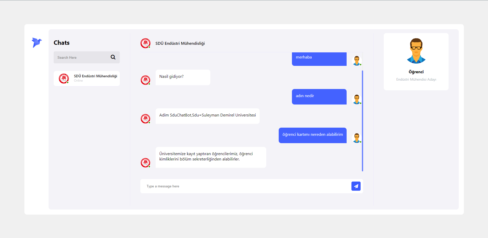Click user avatar beside "adın nedir" message

point(357,99)
